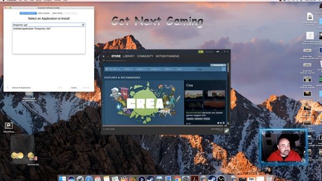Image resolution: width=322 pixels, height=181 pixels.
Task: Click Browse All Applications in CrossOver
Action: pos(21,87)
